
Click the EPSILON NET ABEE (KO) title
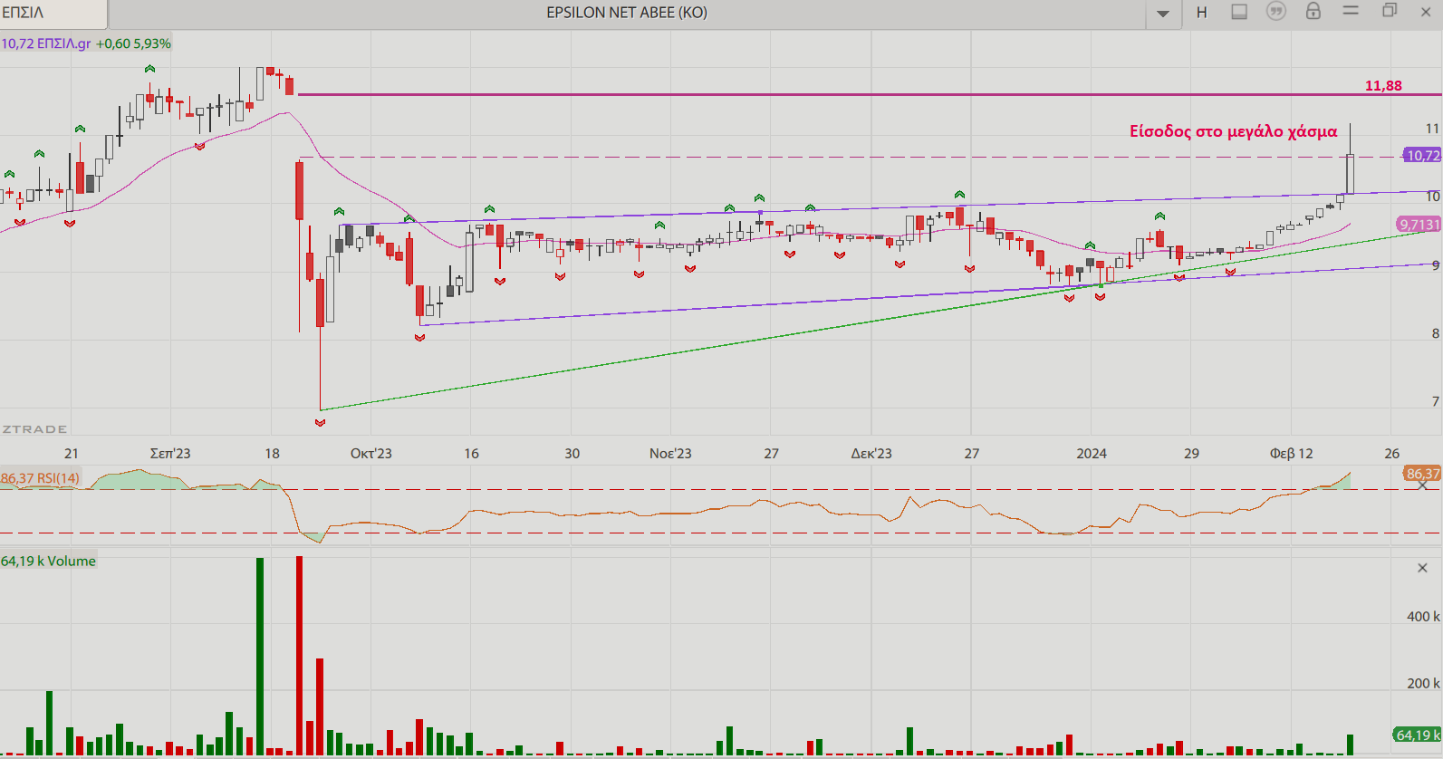click(x=627, y=13)
